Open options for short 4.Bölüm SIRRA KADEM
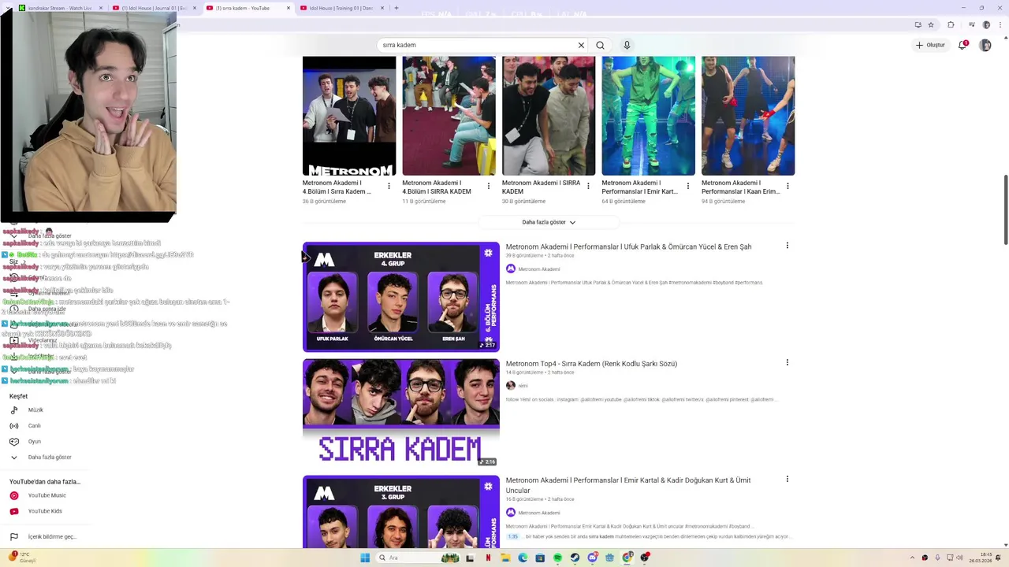This screenshot has height=567, width=1009. (x=489, y=186)
